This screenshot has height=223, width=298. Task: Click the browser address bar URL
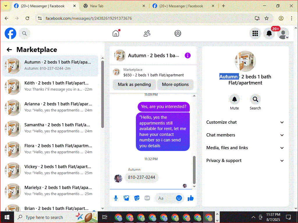(88, 18)
